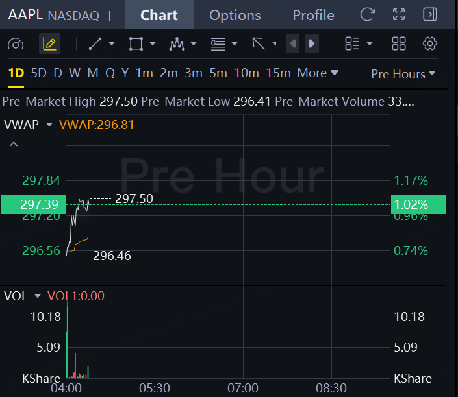458x397 pixels.
Task: Select the arrow annotation tool
Action: 259,43
